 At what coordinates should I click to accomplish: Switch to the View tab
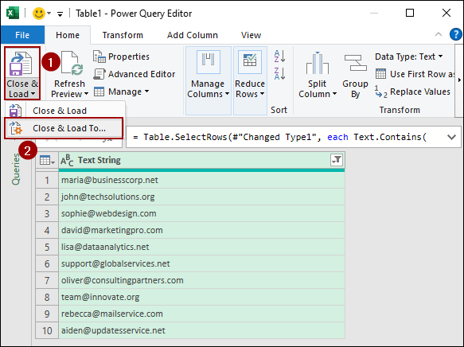click(x=251, y=35)
